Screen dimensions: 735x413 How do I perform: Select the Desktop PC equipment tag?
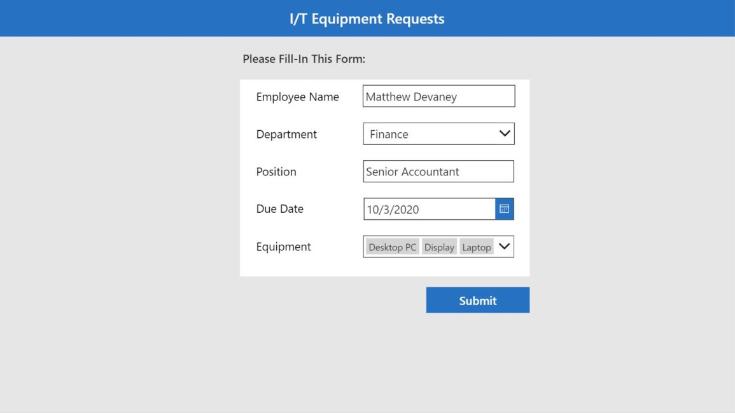pyautogui.click(x=391, y=247)
